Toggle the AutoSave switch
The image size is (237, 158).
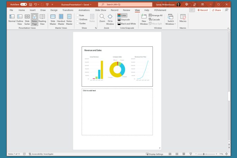[23, 5]
